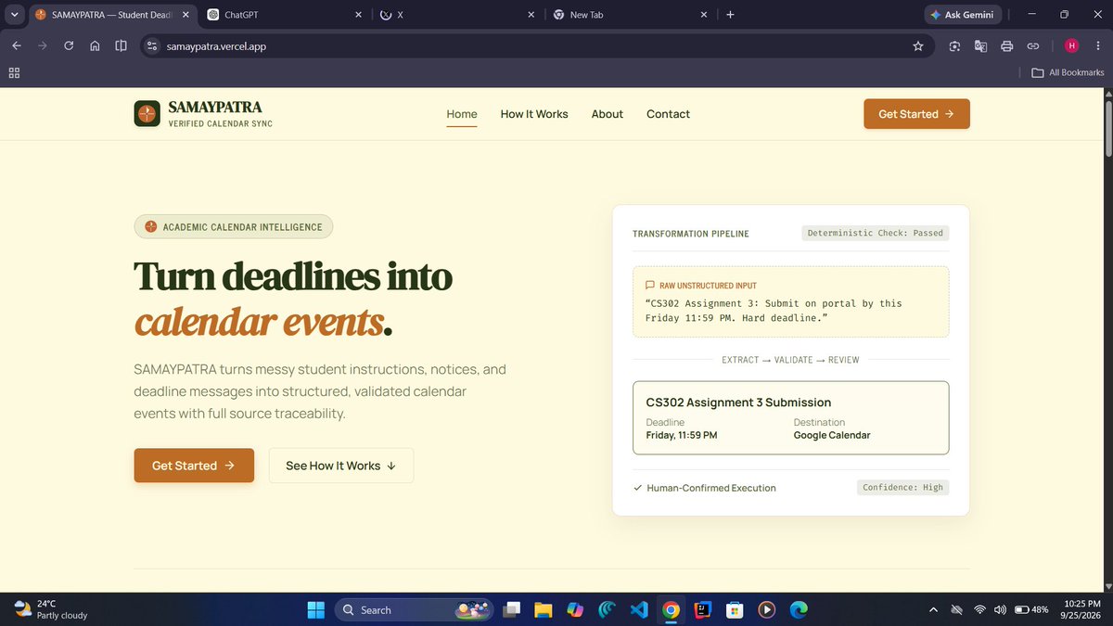The height and width of the screenshot is (626, 1113).
Task: Open IntelliJ IDEA from the taskbar
Action: tap(703, 609)
